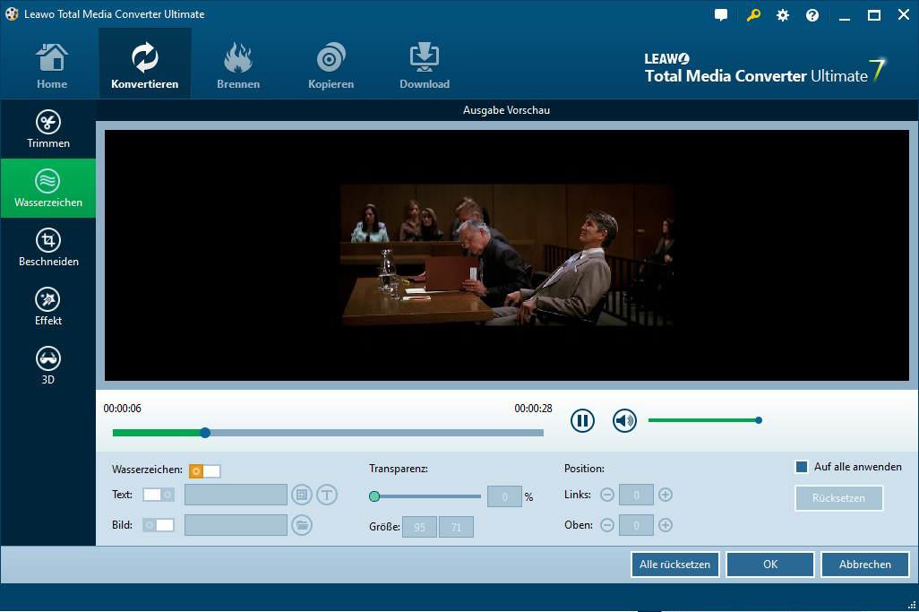Click the Rücksetzen button
This screenshot has height=612, width=919.
pyautogui.click(x=838, y=498)
